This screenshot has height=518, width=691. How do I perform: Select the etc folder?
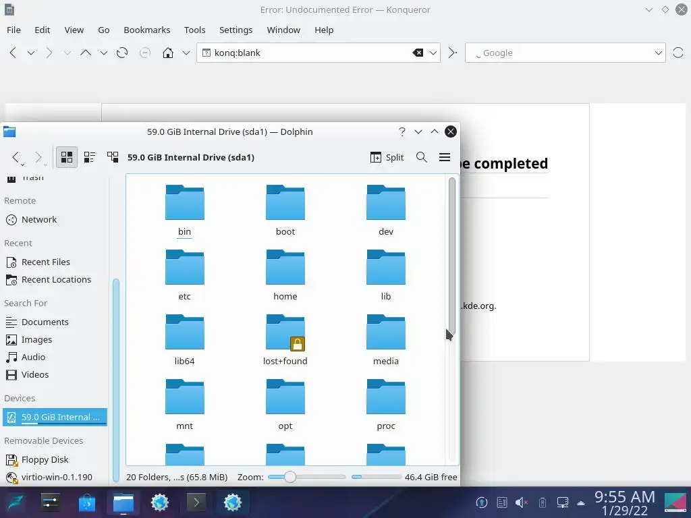[185, 275]
